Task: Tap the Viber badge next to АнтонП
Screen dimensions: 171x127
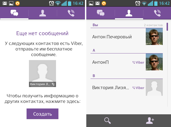Action: click(138, 62)
